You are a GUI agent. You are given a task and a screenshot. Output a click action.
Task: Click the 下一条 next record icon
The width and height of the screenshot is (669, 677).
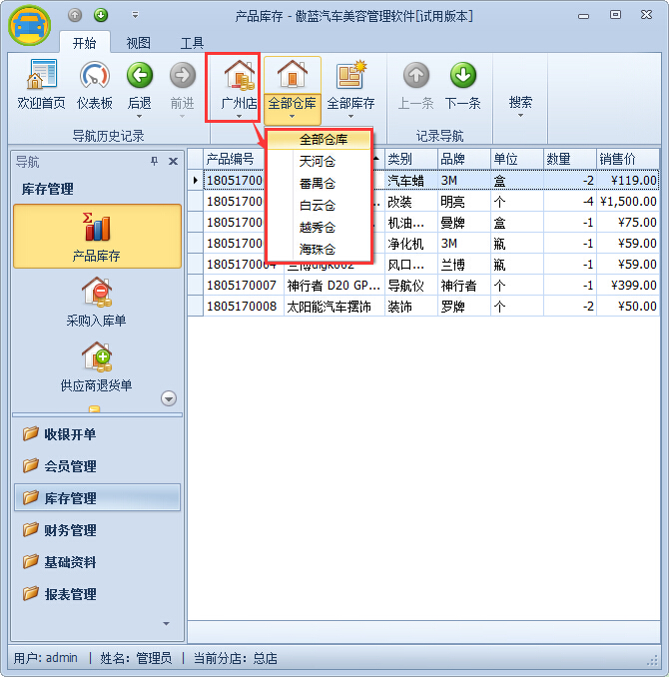coord(462,76)
